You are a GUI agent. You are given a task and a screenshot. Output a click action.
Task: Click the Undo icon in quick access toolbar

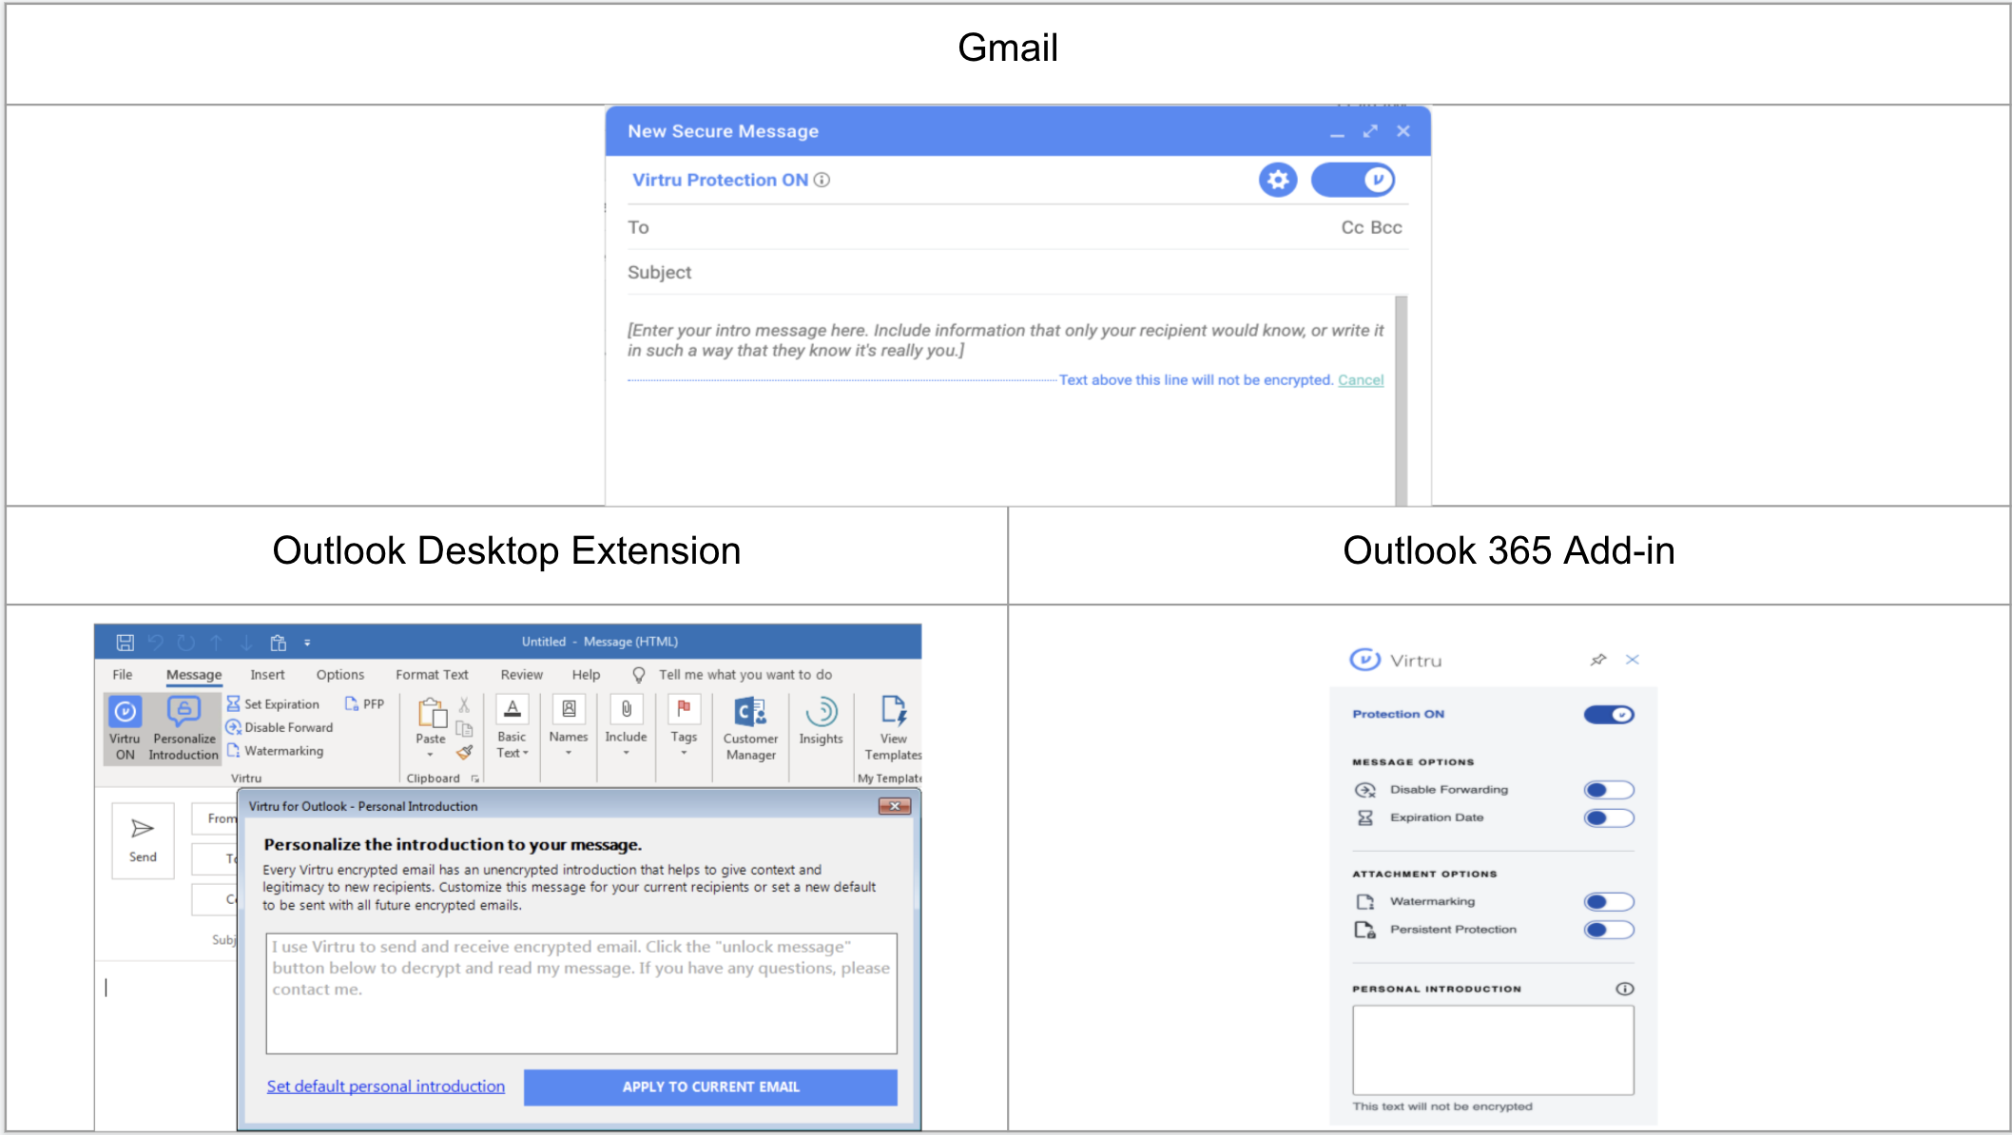pyautogui.click(x=156, y=643)
